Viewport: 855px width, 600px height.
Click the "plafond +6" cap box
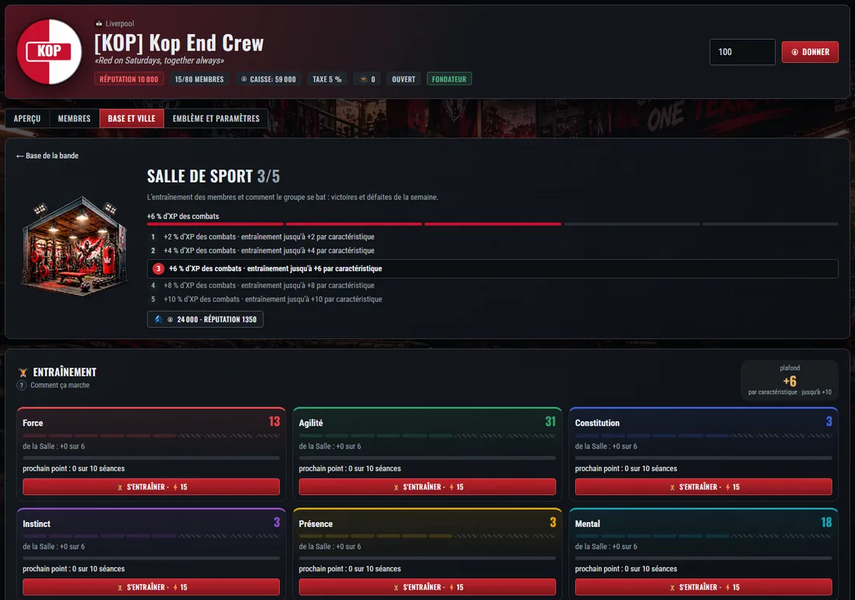click(x=790, y=380)
